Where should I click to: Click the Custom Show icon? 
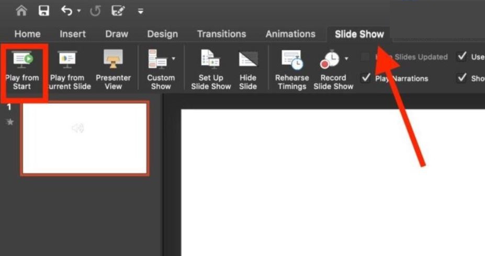(x=157, y=58)
